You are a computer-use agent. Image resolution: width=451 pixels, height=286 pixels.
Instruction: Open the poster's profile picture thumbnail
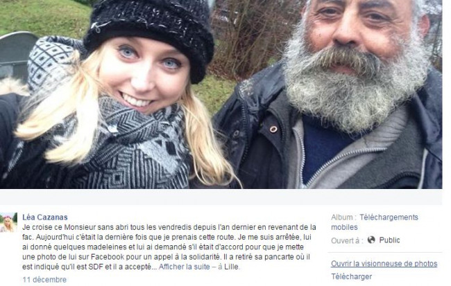coord(8,222)
